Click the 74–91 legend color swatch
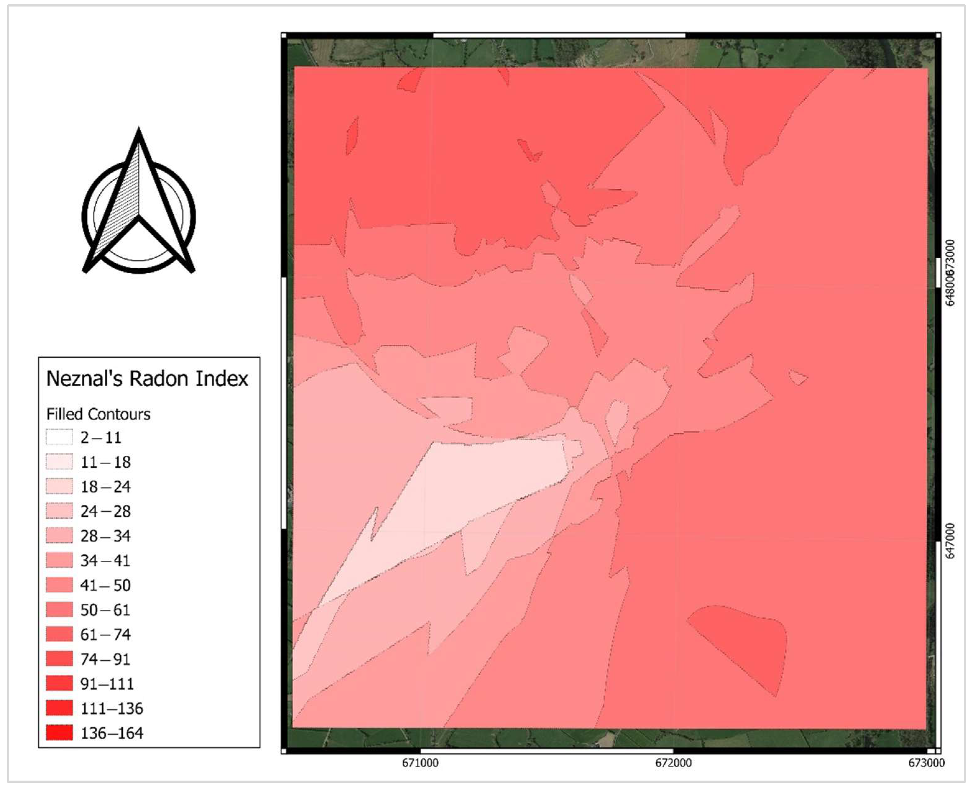Image resolution: width=972 pixels, height=793 pixels. coord(59,659)
